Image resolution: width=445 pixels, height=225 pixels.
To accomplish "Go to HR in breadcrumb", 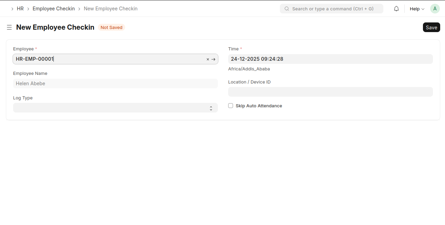I will (20, 9).
